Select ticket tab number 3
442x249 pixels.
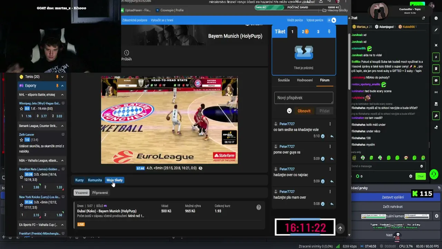point(318,32)
